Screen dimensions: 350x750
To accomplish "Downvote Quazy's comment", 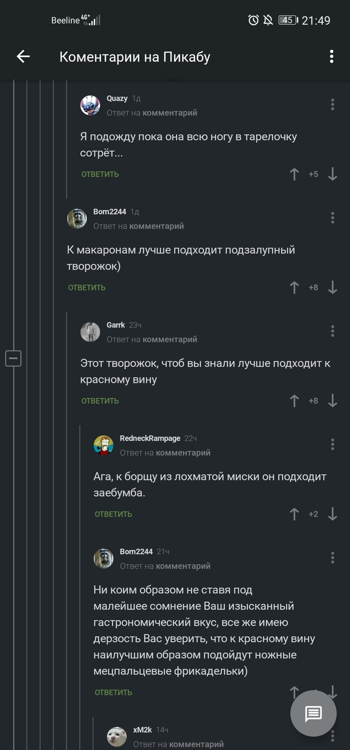I will pyautogui.click(x=332, y=174).
